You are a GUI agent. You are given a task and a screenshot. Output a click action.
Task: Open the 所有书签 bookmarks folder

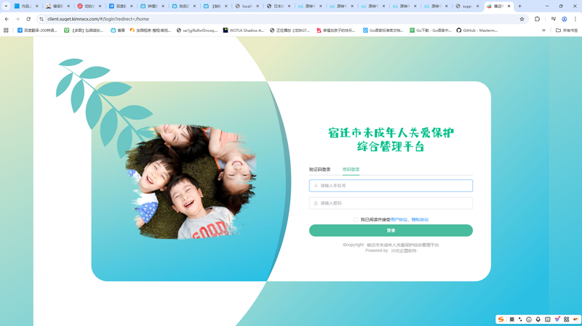[567, 30]
